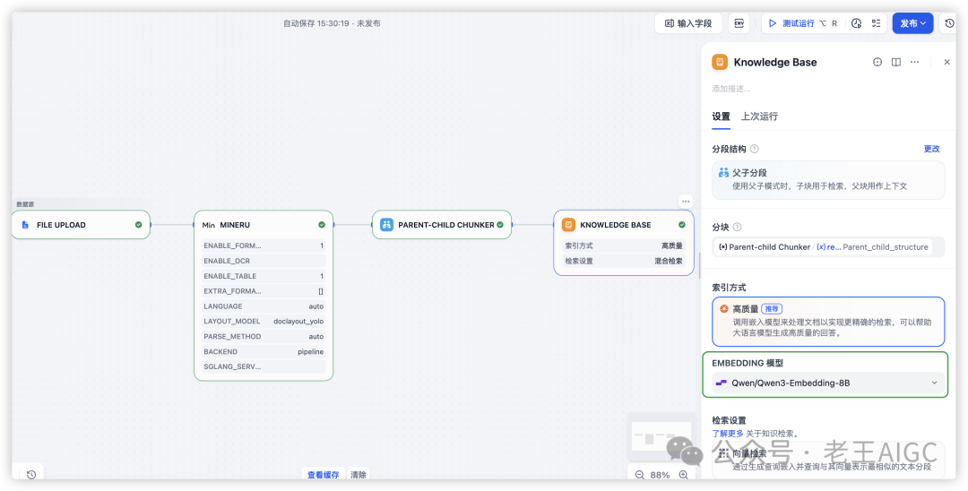Zoom out the canvas with minus magnifier
The height and width of the screenshot is (491, 968).
point(640,475)
